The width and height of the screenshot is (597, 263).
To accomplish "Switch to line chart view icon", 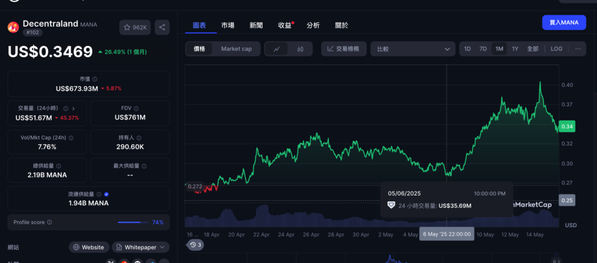I will 276,49.
